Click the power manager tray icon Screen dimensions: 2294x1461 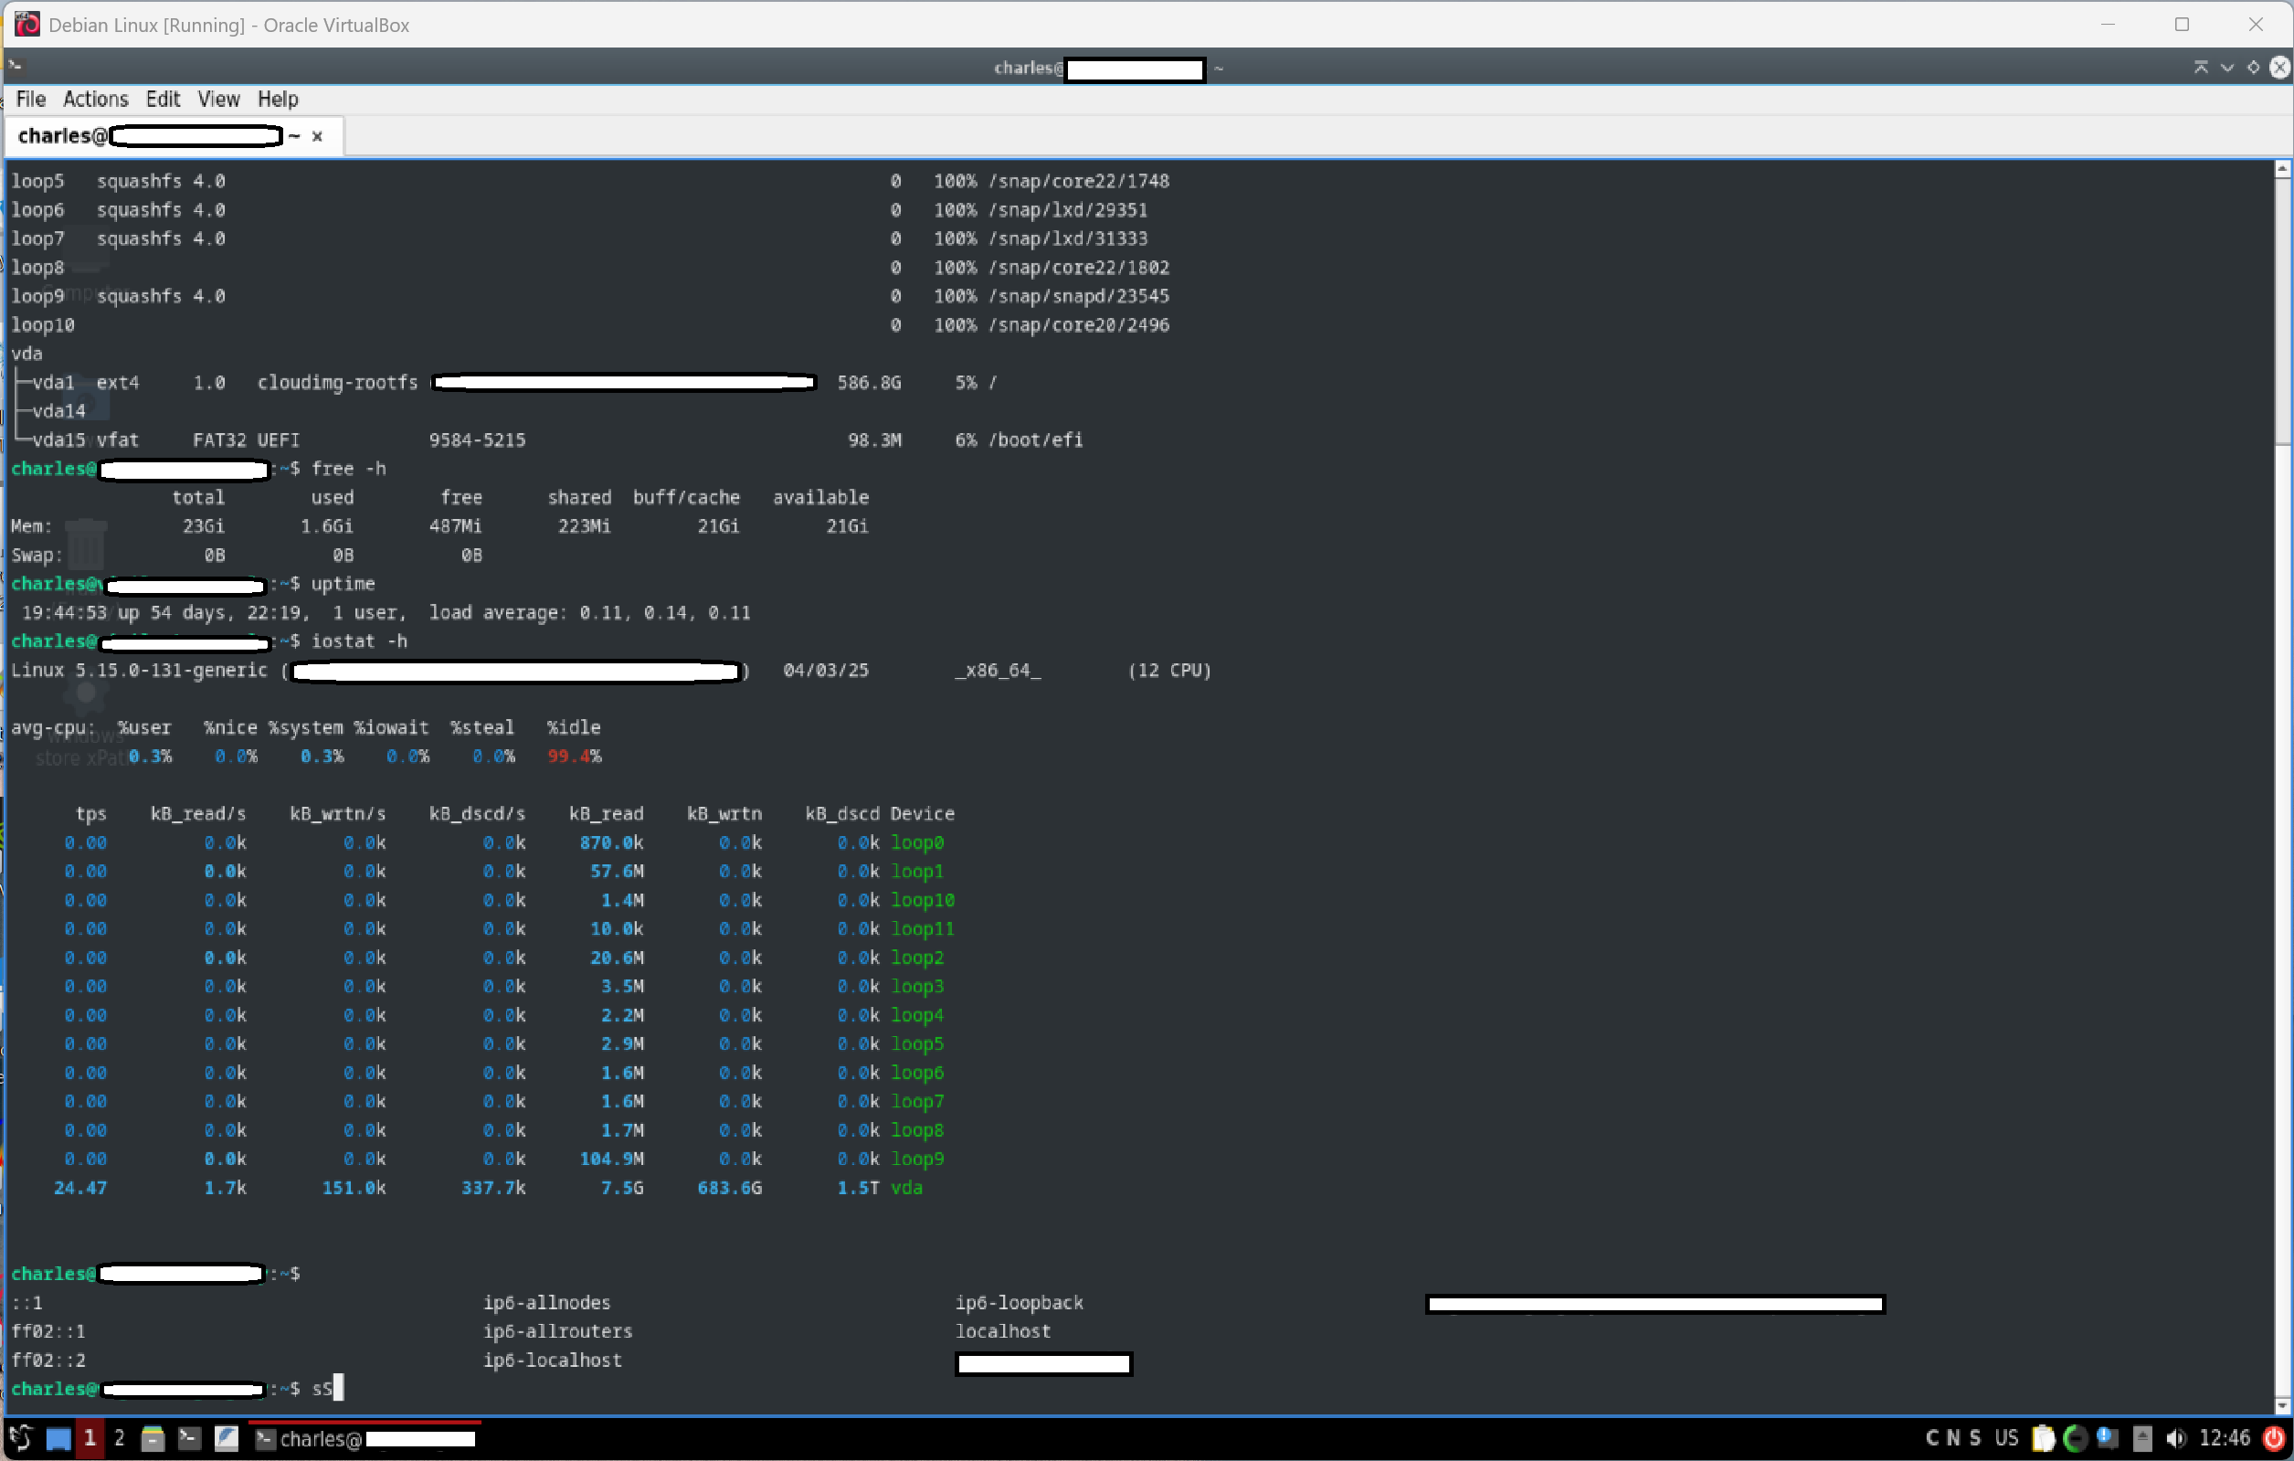pyautogui.click(x=2075, y=1438)
